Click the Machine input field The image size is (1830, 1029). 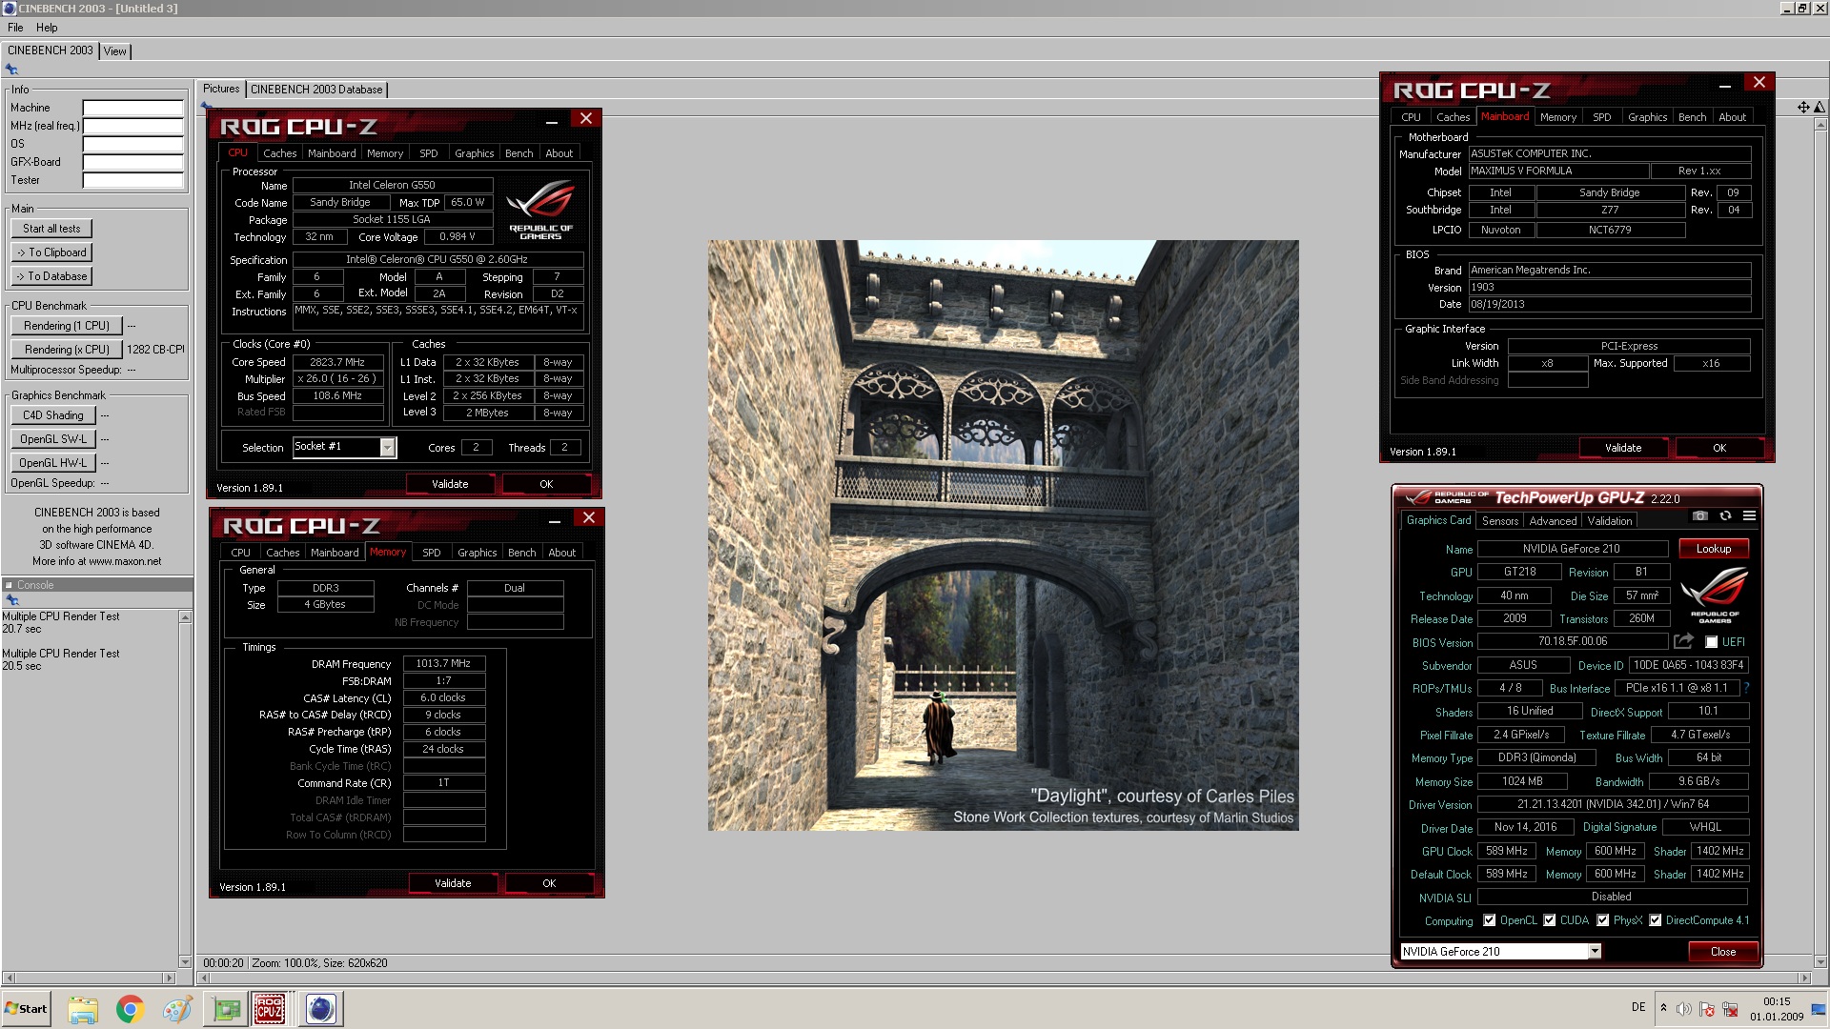132,108
